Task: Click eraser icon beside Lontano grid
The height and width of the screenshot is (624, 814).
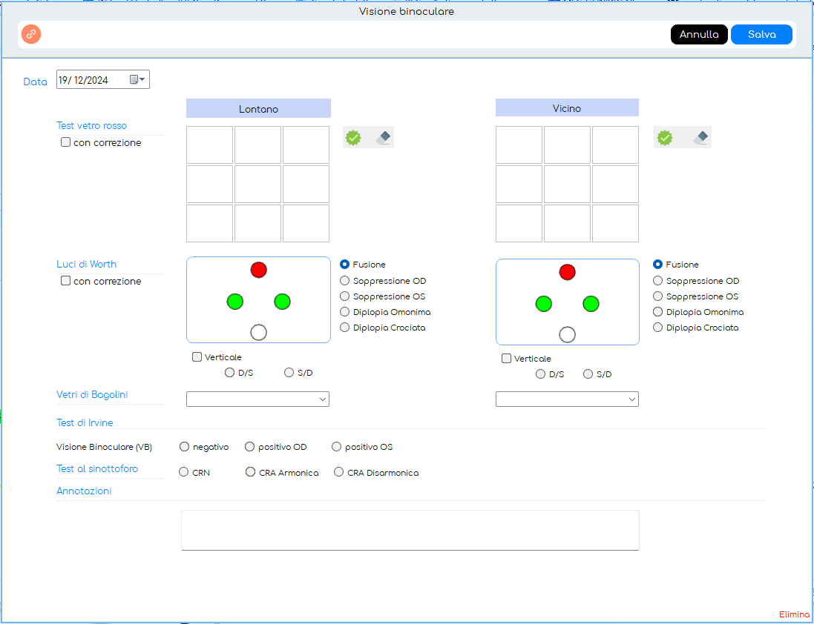Action: click(383, 138)
